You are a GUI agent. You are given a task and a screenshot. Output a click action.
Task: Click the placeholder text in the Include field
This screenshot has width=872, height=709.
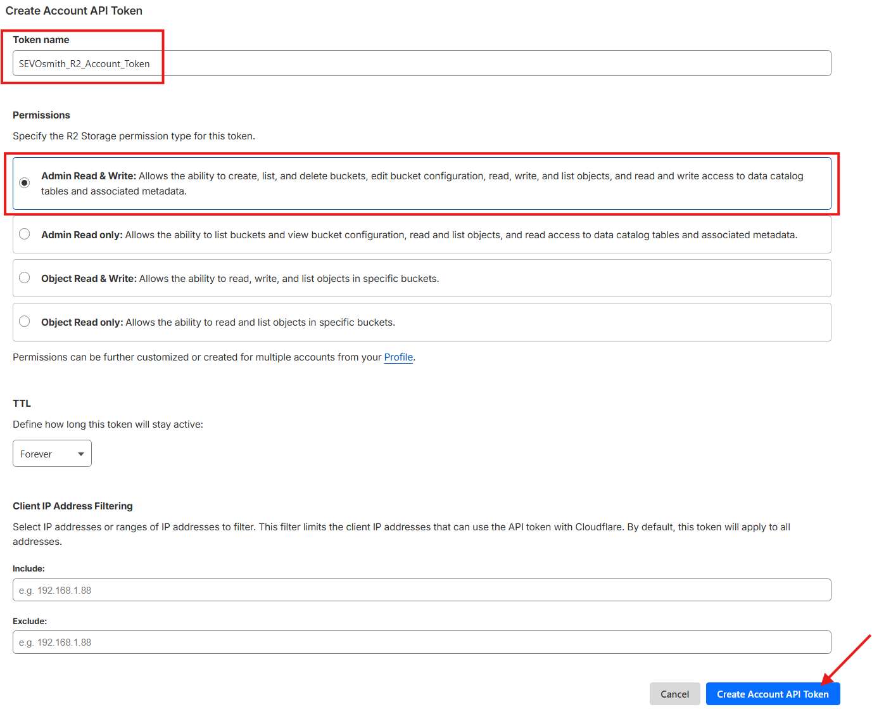[x=56, y=590]
